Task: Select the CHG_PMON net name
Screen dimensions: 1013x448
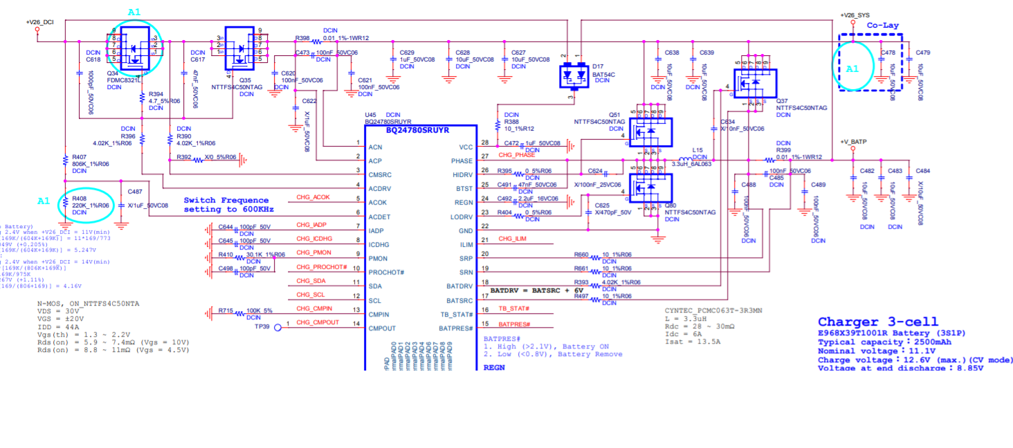Action: coord(313,252)
